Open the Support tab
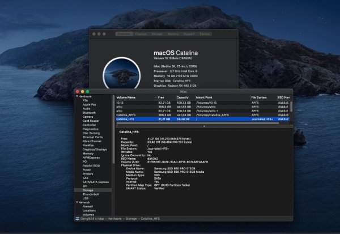The height and width of the screenshot is (234, 340). [190, 34]
